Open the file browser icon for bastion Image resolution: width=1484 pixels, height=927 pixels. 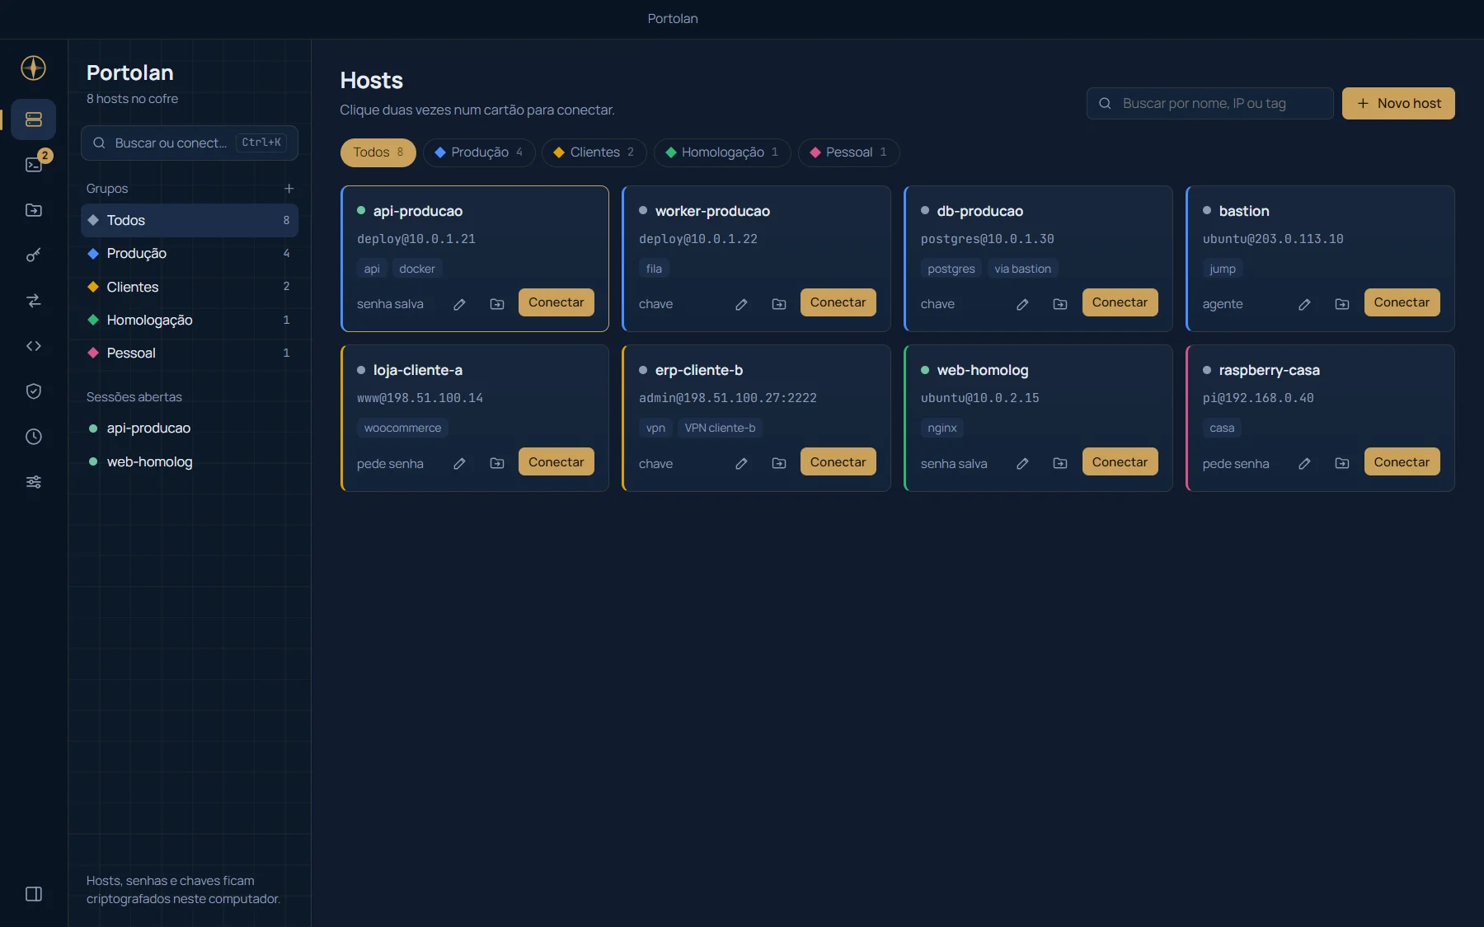click(1342, 304)
